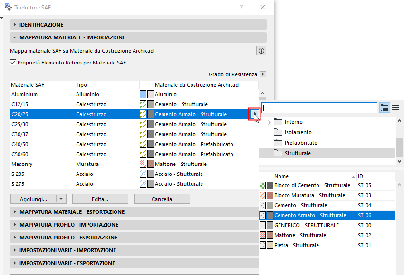The width and height of the screenshot is (404, 275).
Task: Click the help question mark in title bar
Action: point(241,7)
